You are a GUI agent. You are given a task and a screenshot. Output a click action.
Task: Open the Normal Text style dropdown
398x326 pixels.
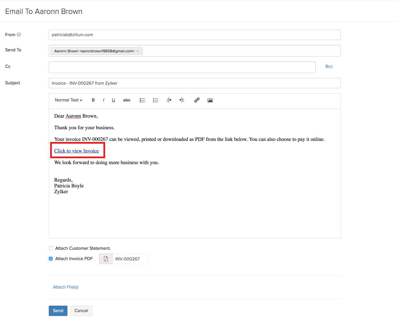pos(68,100)
